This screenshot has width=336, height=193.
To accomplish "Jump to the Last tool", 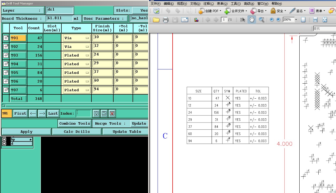I will (53, 113).
